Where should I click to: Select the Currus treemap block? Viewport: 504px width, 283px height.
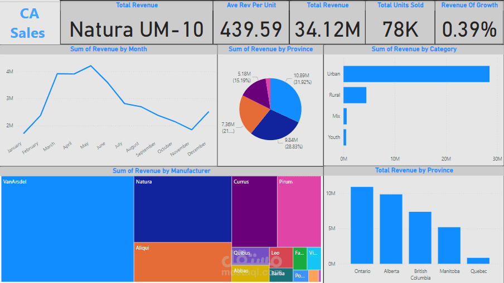click(x=254, y=211)
